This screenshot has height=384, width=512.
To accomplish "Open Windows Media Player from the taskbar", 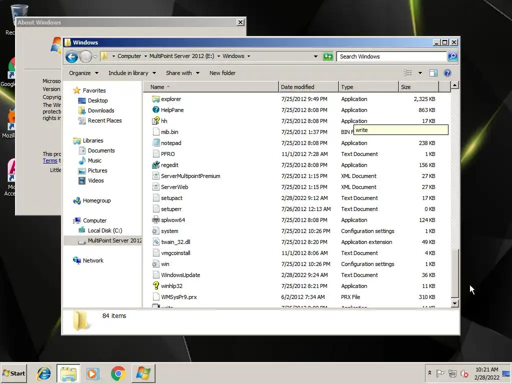I will 92,373.
